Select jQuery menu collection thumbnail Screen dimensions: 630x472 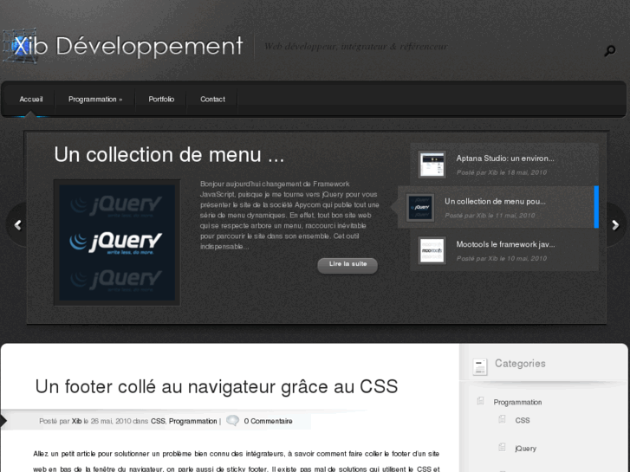[x=420, y=207]
